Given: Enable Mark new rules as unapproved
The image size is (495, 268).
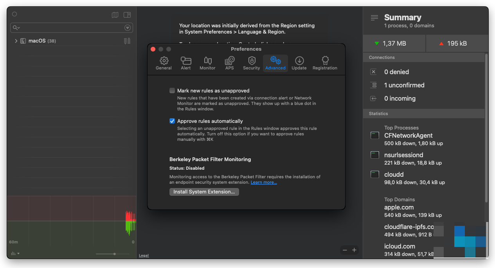Looking at the screenshot, I should click(172, 91).
